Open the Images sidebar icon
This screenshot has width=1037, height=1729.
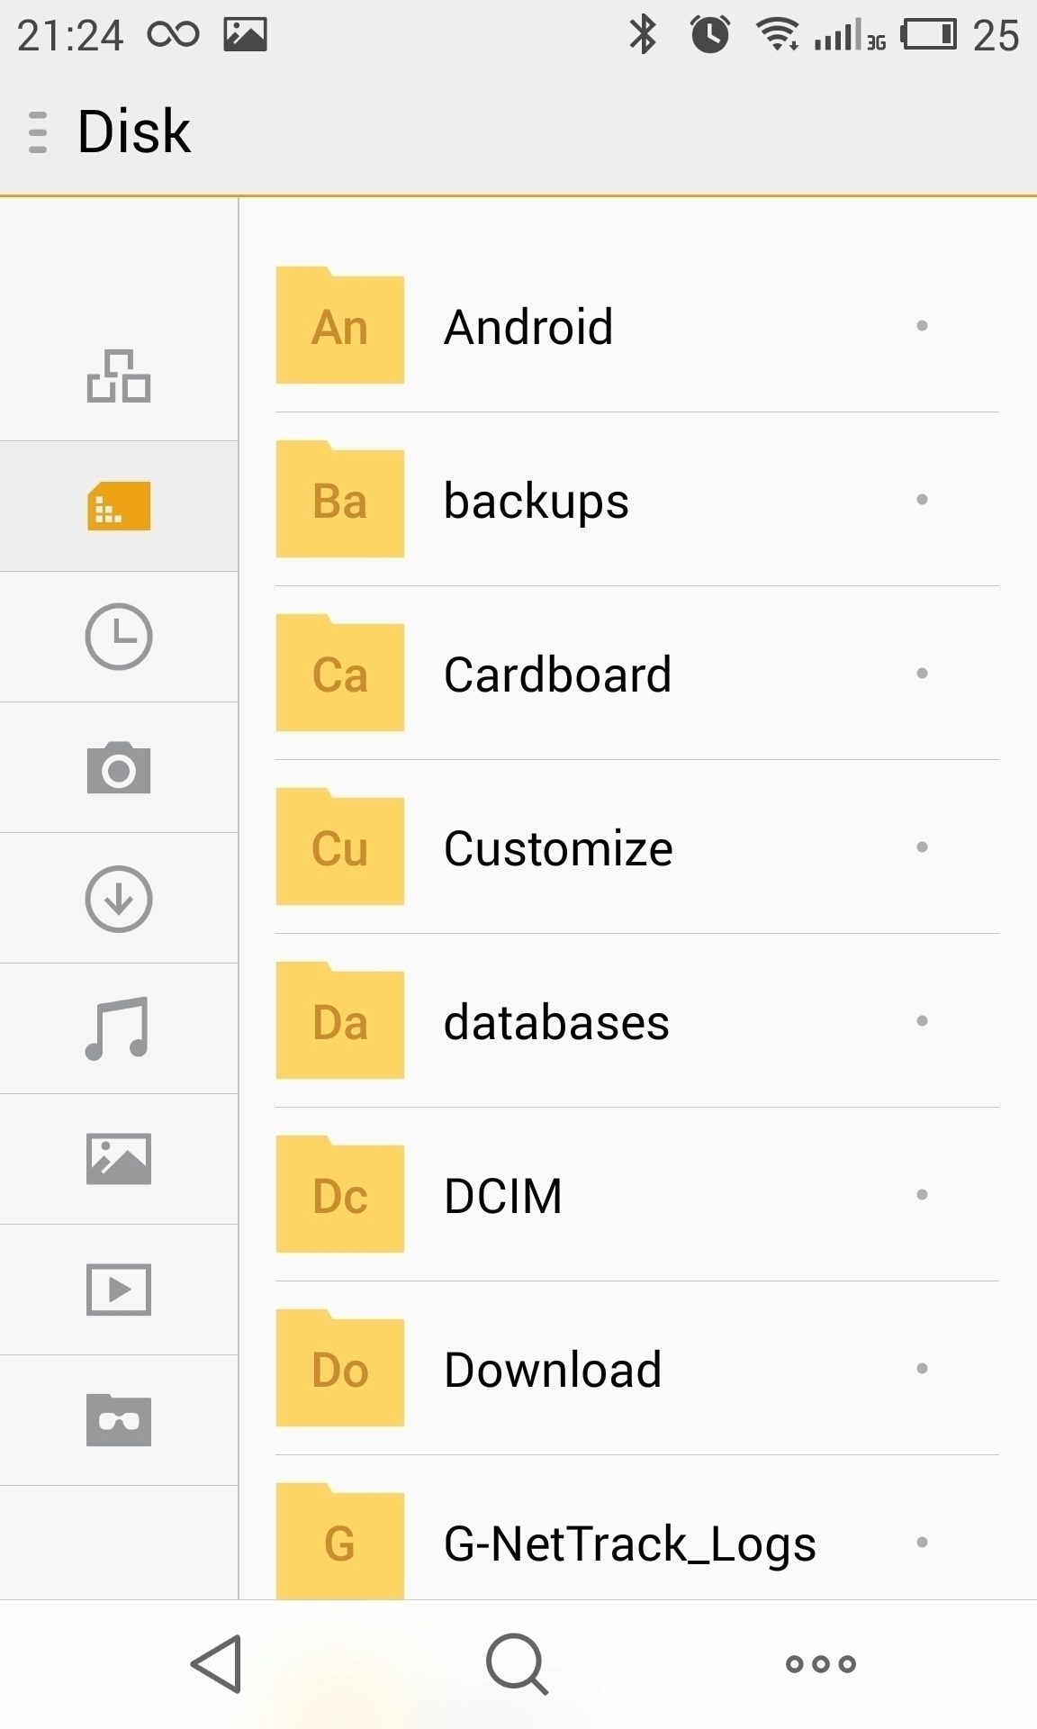[x=119, y=1159]
